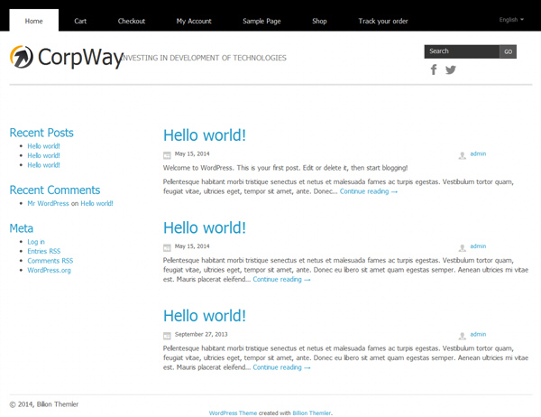Navigate to Sample Page
This screenshot has width=541, height=417.
pyautogui.click(x=261, y=21)
